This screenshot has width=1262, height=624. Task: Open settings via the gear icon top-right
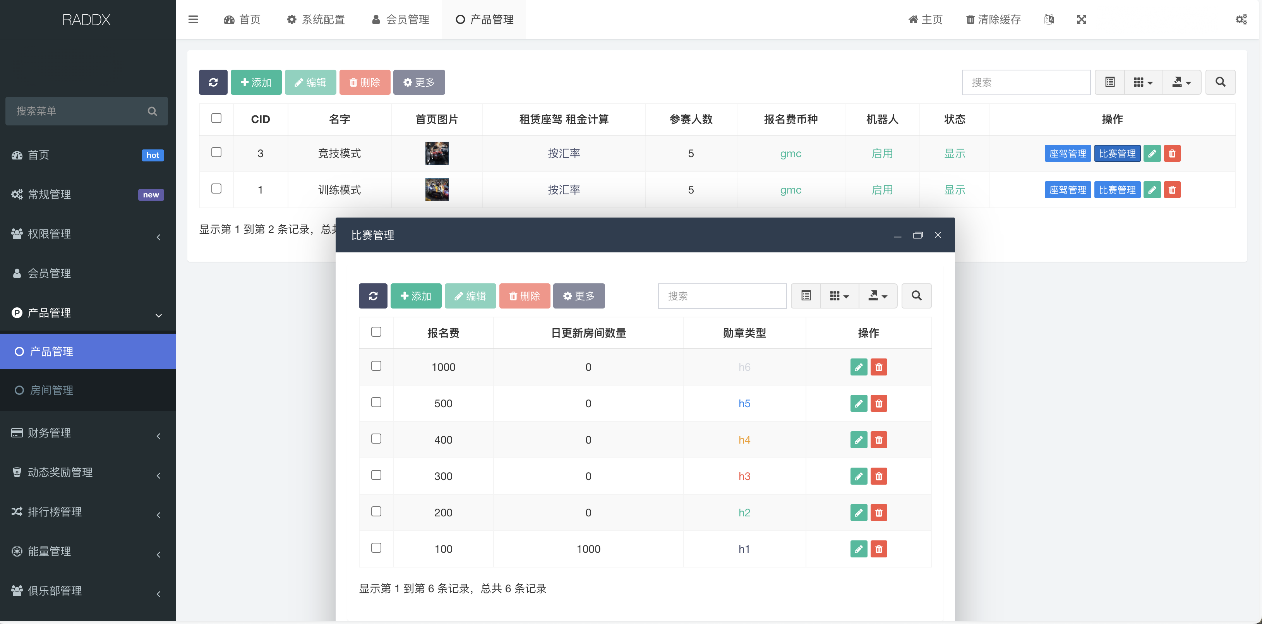pos(1241,19)
